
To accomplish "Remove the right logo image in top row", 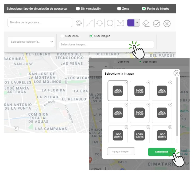I will point(170,82).
